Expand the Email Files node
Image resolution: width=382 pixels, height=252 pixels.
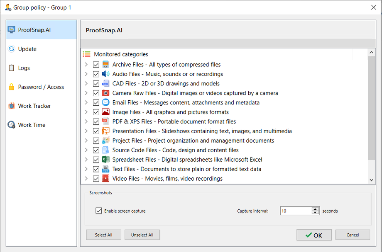tap(86, 102)
